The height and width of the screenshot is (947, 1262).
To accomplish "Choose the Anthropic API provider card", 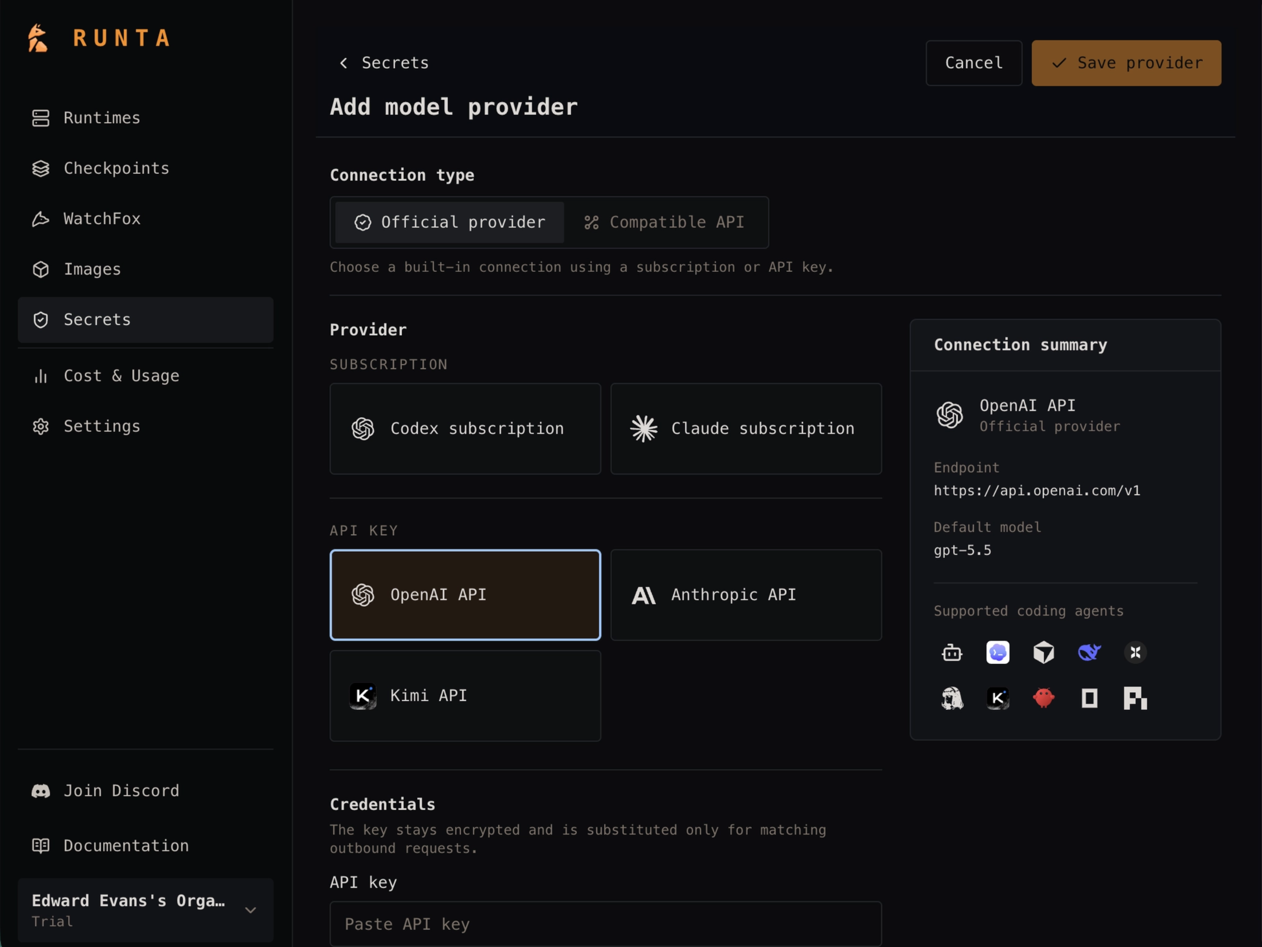I will tap(746, 595).
